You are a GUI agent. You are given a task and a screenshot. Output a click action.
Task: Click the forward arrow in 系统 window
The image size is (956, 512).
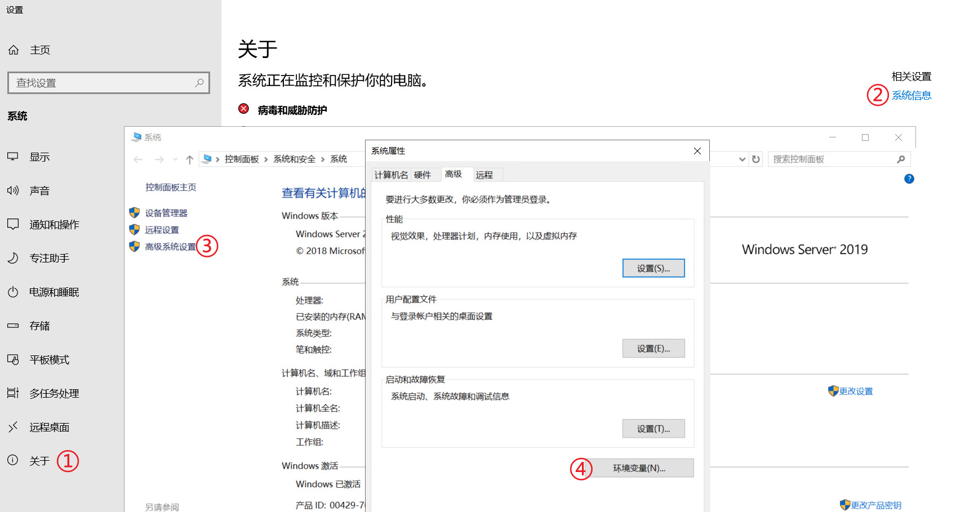[x=159, y=159]
